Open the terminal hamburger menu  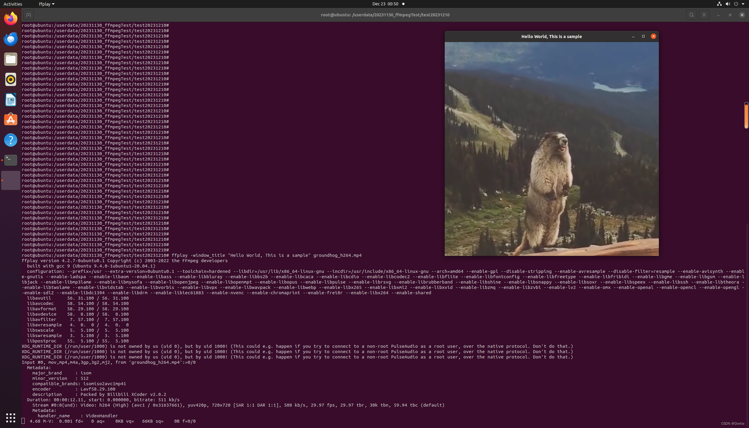click(704, 15)
